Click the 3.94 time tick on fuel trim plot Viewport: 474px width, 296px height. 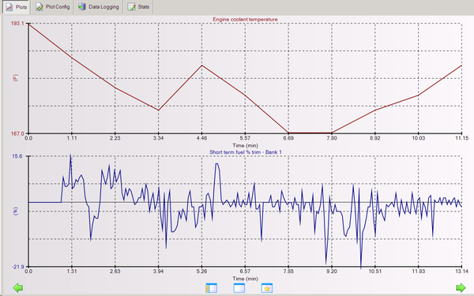pyautogui.click(x=159, y=272)
